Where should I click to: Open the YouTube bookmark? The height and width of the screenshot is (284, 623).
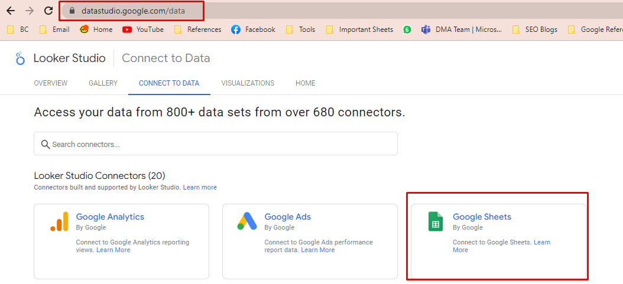142,30
